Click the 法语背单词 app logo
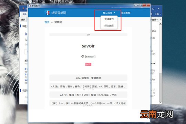186x124 pixels. [47, 13]
